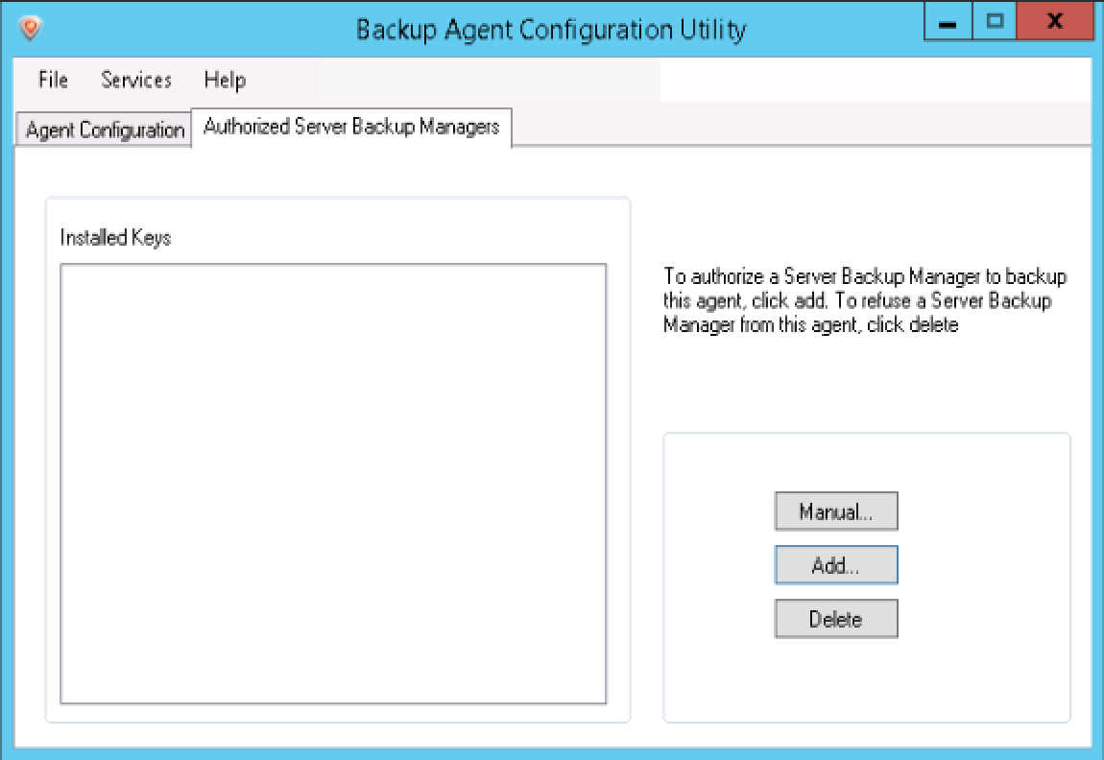
Task: Click the window title bar text
Action: tap(550, 29)
